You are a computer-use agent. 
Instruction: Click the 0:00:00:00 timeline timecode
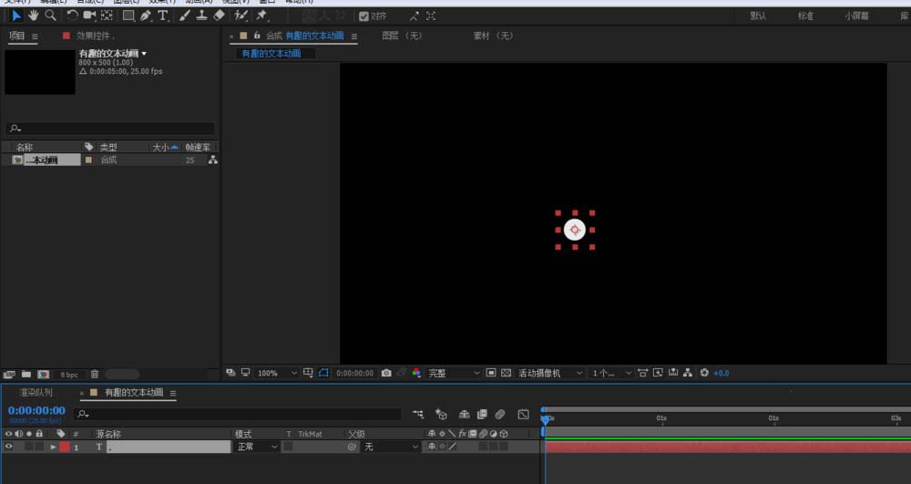coord(36,410)
